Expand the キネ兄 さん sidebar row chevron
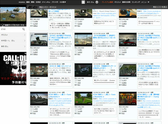Image resolution: width=168 pixels, height=124 pixels. [x=25, y=41]
